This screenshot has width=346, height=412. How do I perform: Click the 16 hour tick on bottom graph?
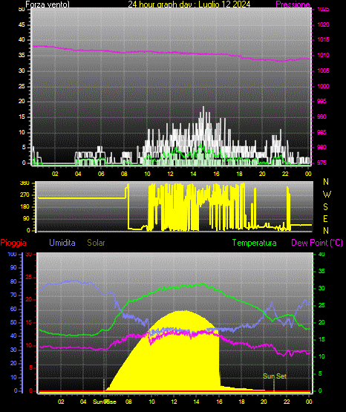point(219,402)
